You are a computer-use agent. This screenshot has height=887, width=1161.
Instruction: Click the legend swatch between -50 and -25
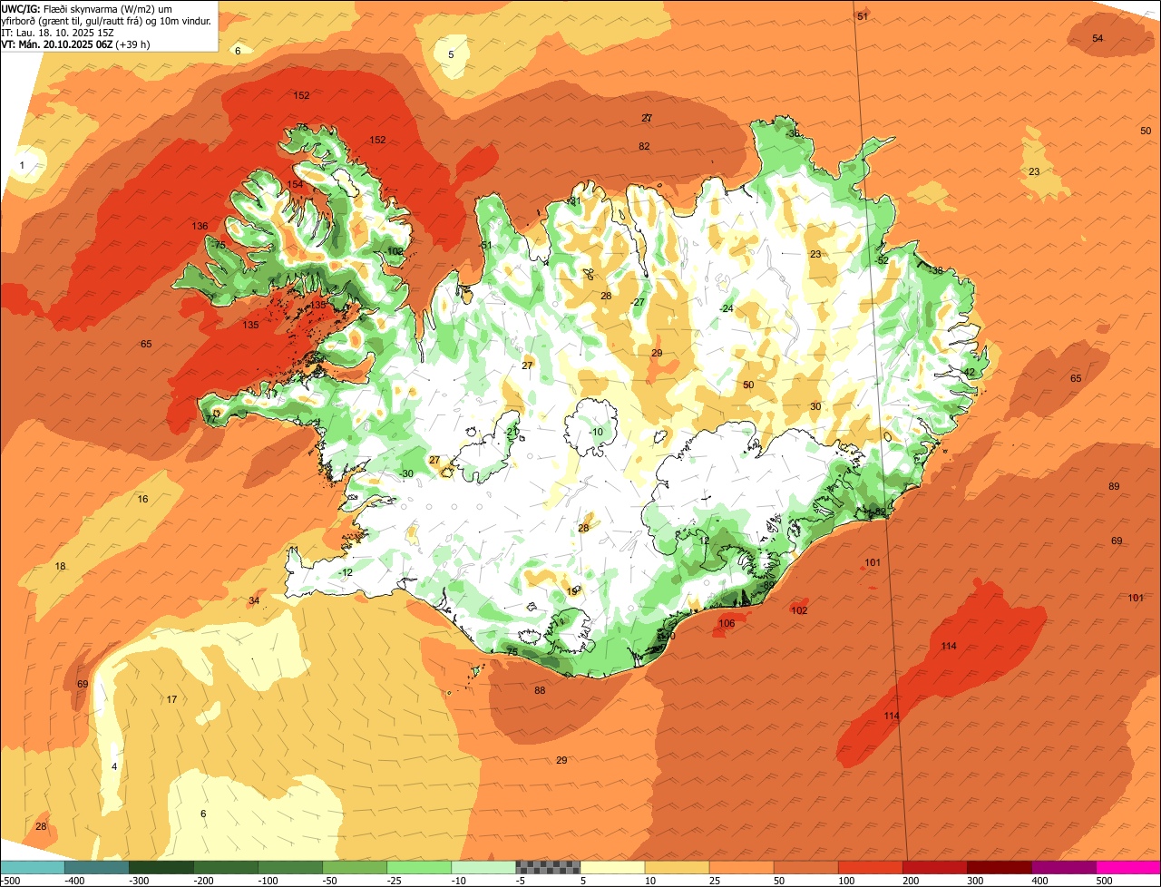click(355, 867)
